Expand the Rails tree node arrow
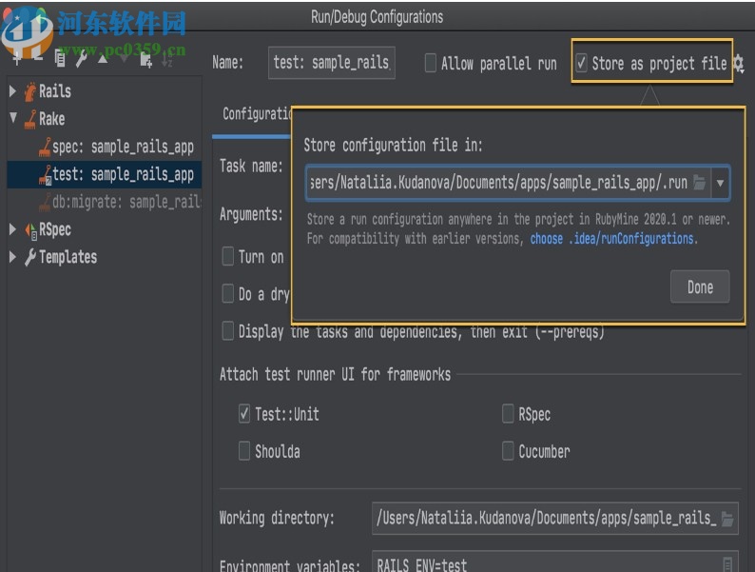The height and width of the screenshot is (572, 755). click(13, 90)
